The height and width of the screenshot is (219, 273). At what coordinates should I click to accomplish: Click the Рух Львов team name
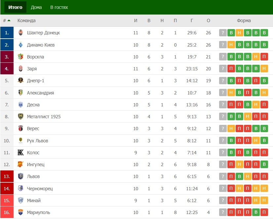tap(37, 141)
